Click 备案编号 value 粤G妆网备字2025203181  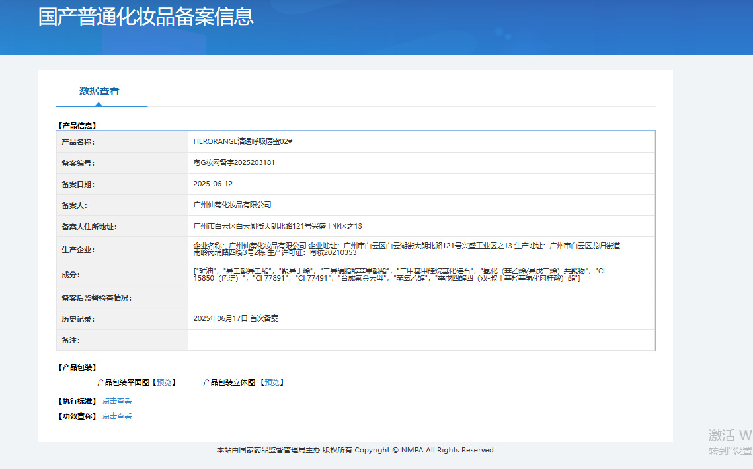(234, 162)
